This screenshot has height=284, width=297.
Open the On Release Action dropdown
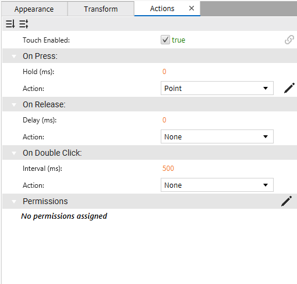pos(217,136)
